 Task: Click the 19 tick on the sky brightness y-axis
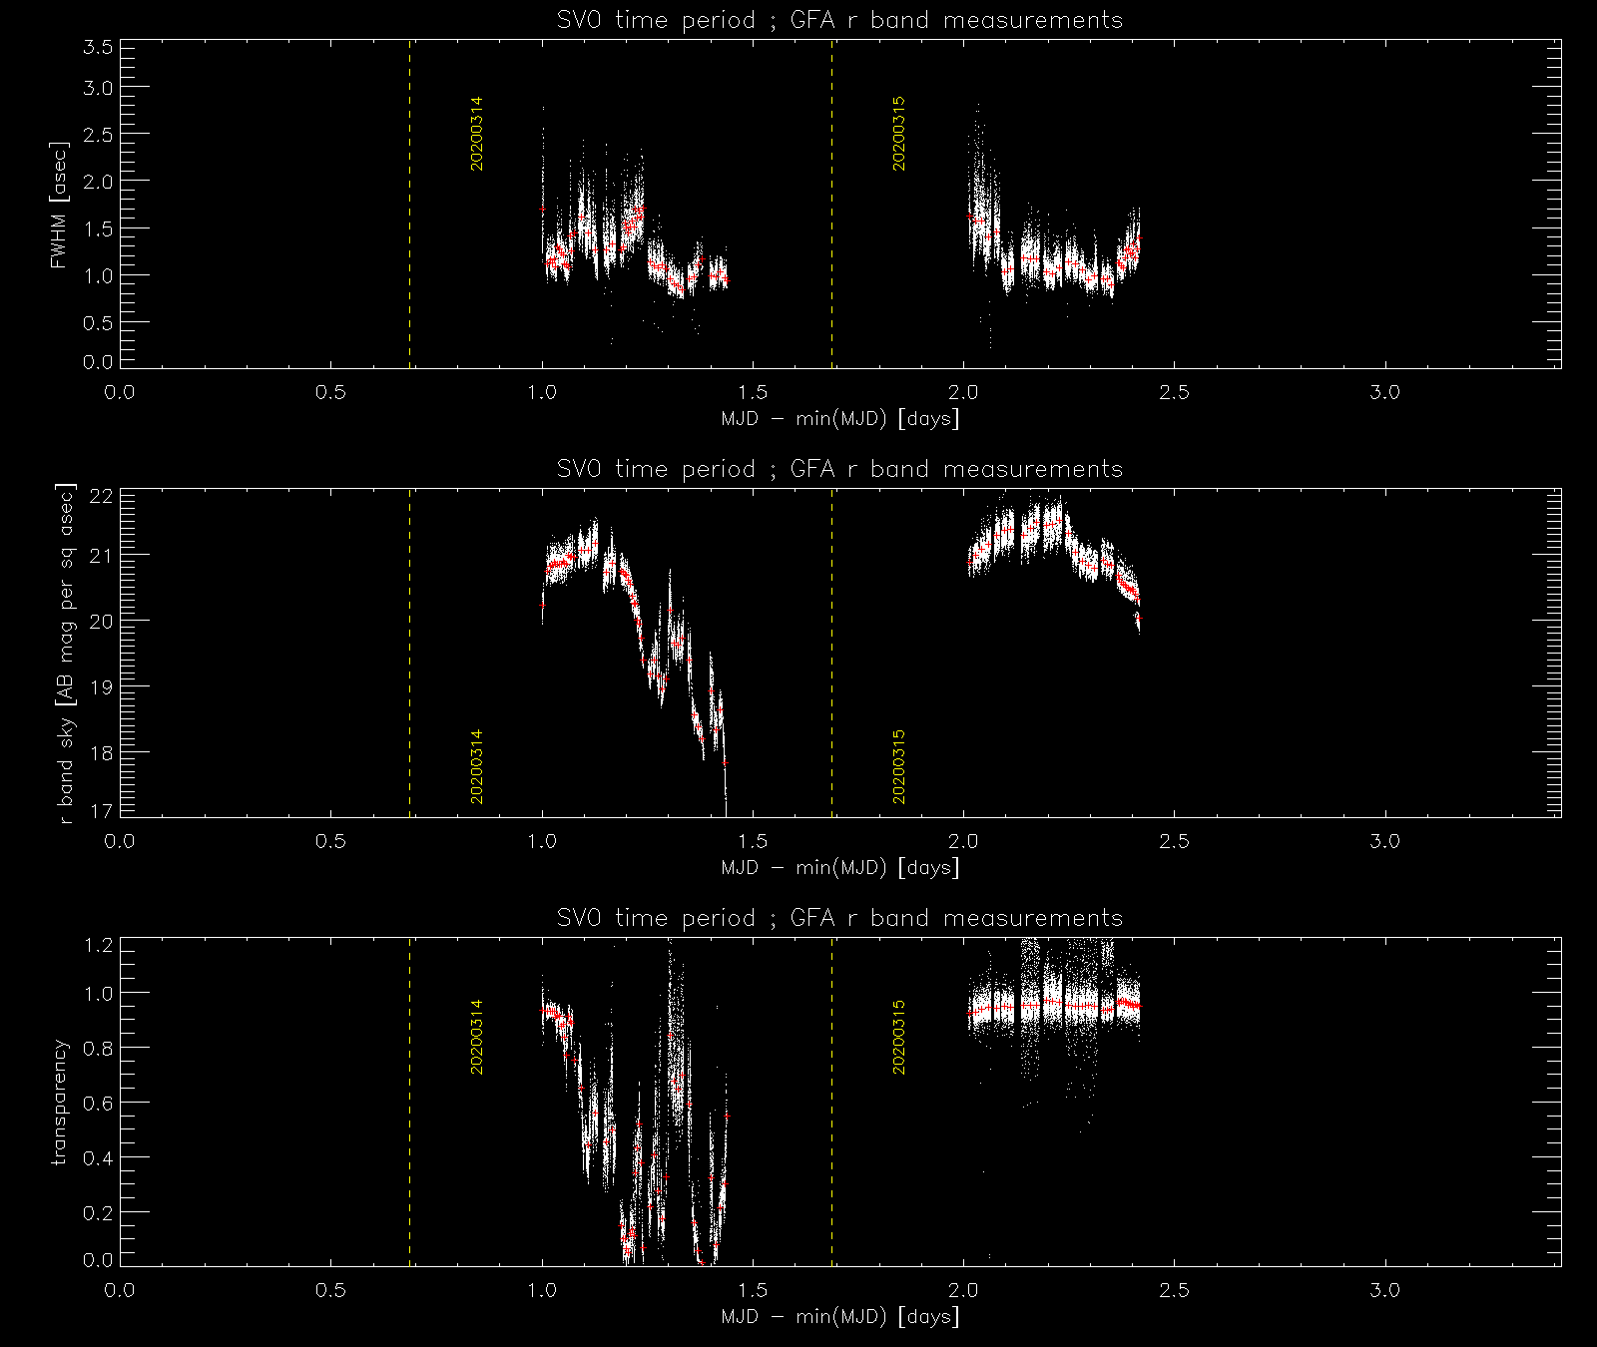pyautogui.click(x=102, y=685)
